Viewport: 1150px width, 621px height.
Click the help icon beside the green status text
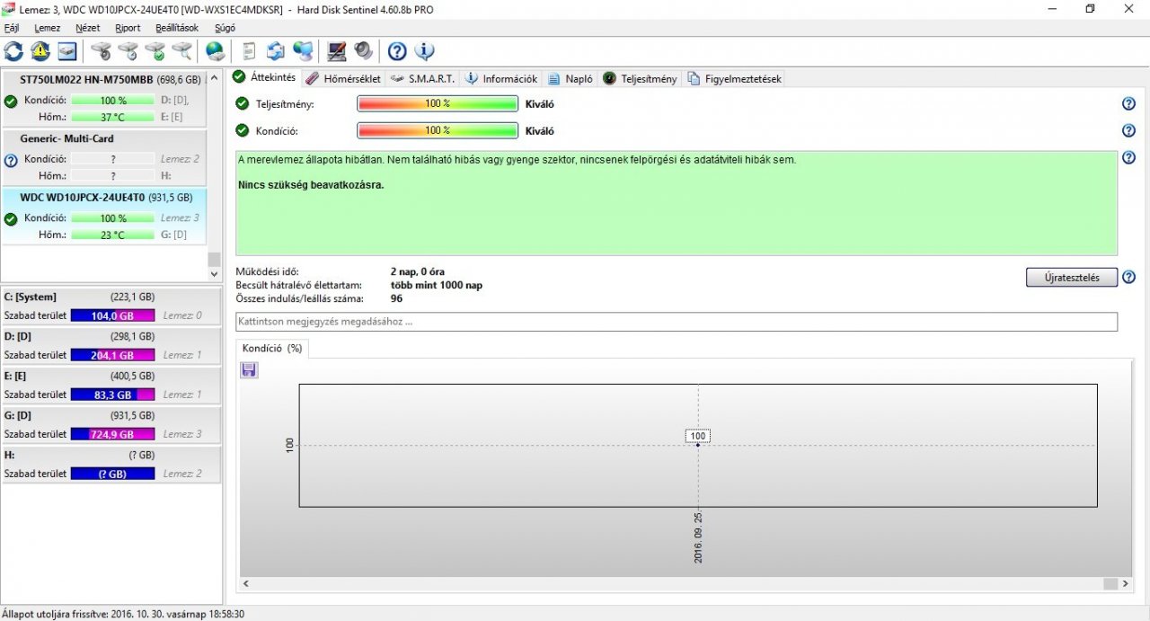click(1128, 157)
